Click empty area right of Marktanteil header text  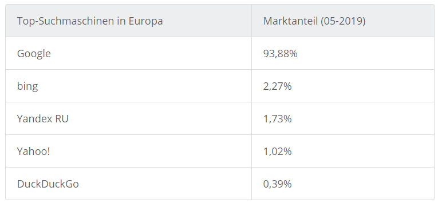(400, 21)
